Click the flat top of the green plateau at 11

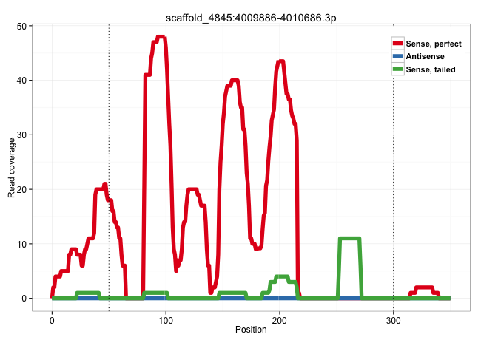coord(349,239)
